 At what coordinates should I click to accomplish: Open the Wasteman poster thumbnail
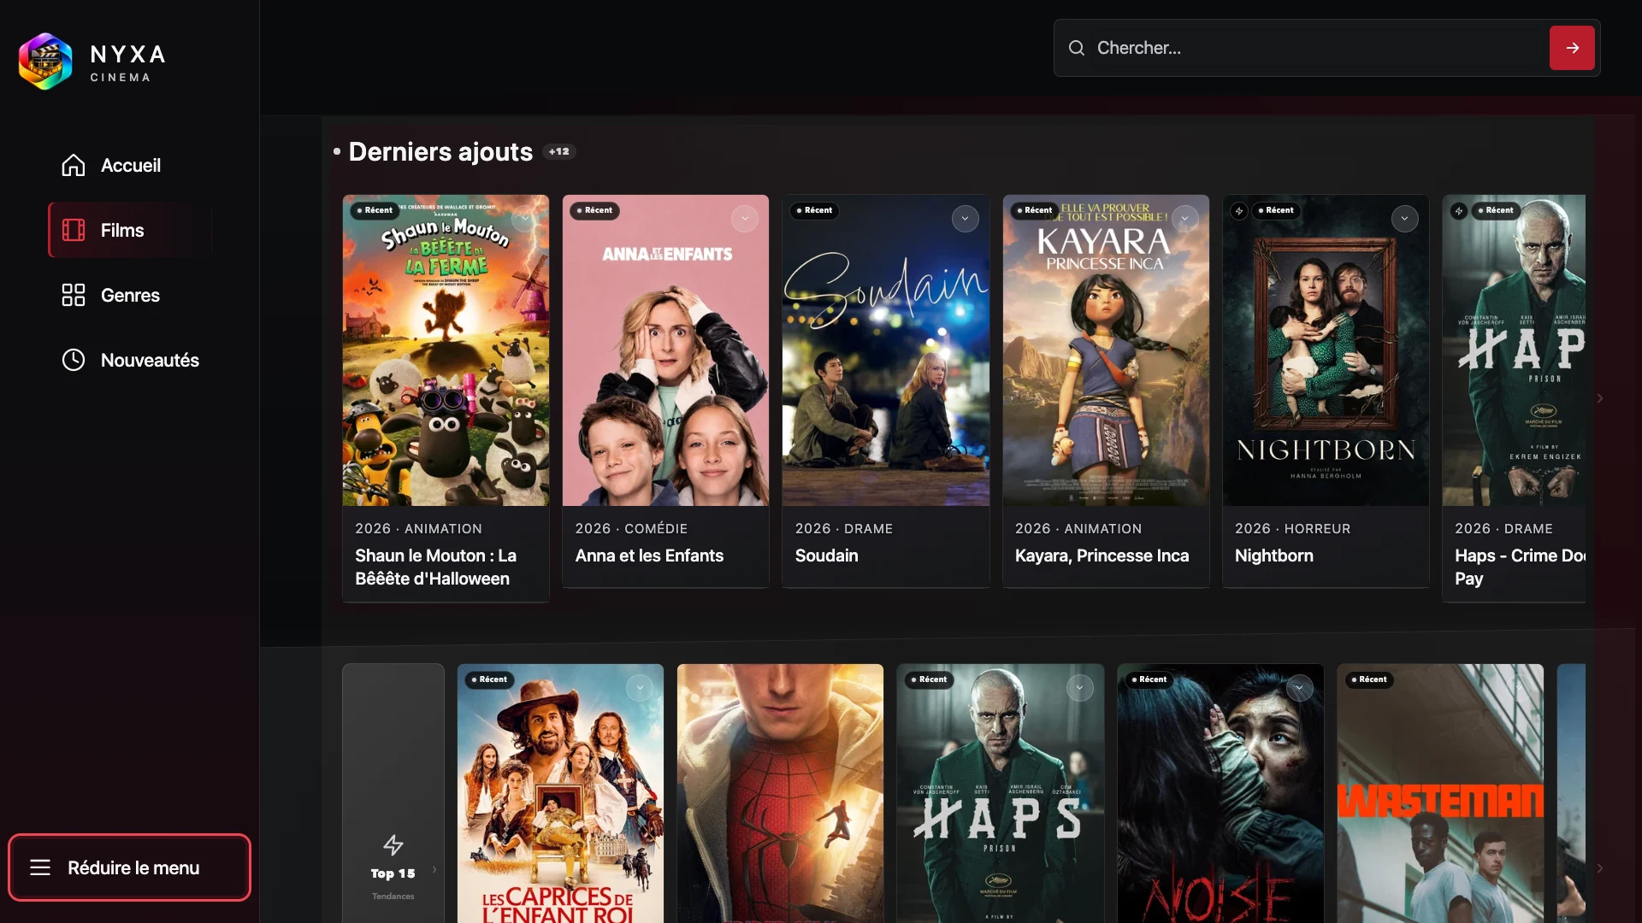pyautogui.click(x=1440, y=793)
